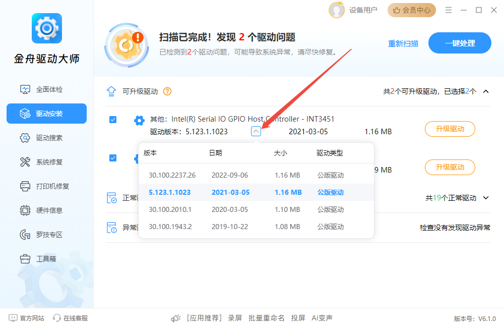Screen dimensions: 504x328
Task: Click the 重新扫描 link
Action: (x=403, y=43)
